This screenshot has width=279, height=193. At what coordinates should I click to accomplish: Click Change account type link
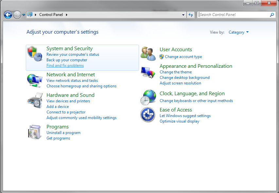point(183,57)
